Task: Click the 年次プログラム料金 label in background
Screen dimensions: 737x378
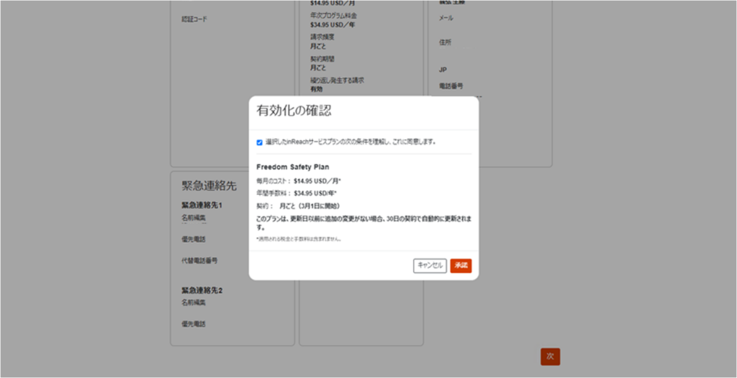Action: 333,15
